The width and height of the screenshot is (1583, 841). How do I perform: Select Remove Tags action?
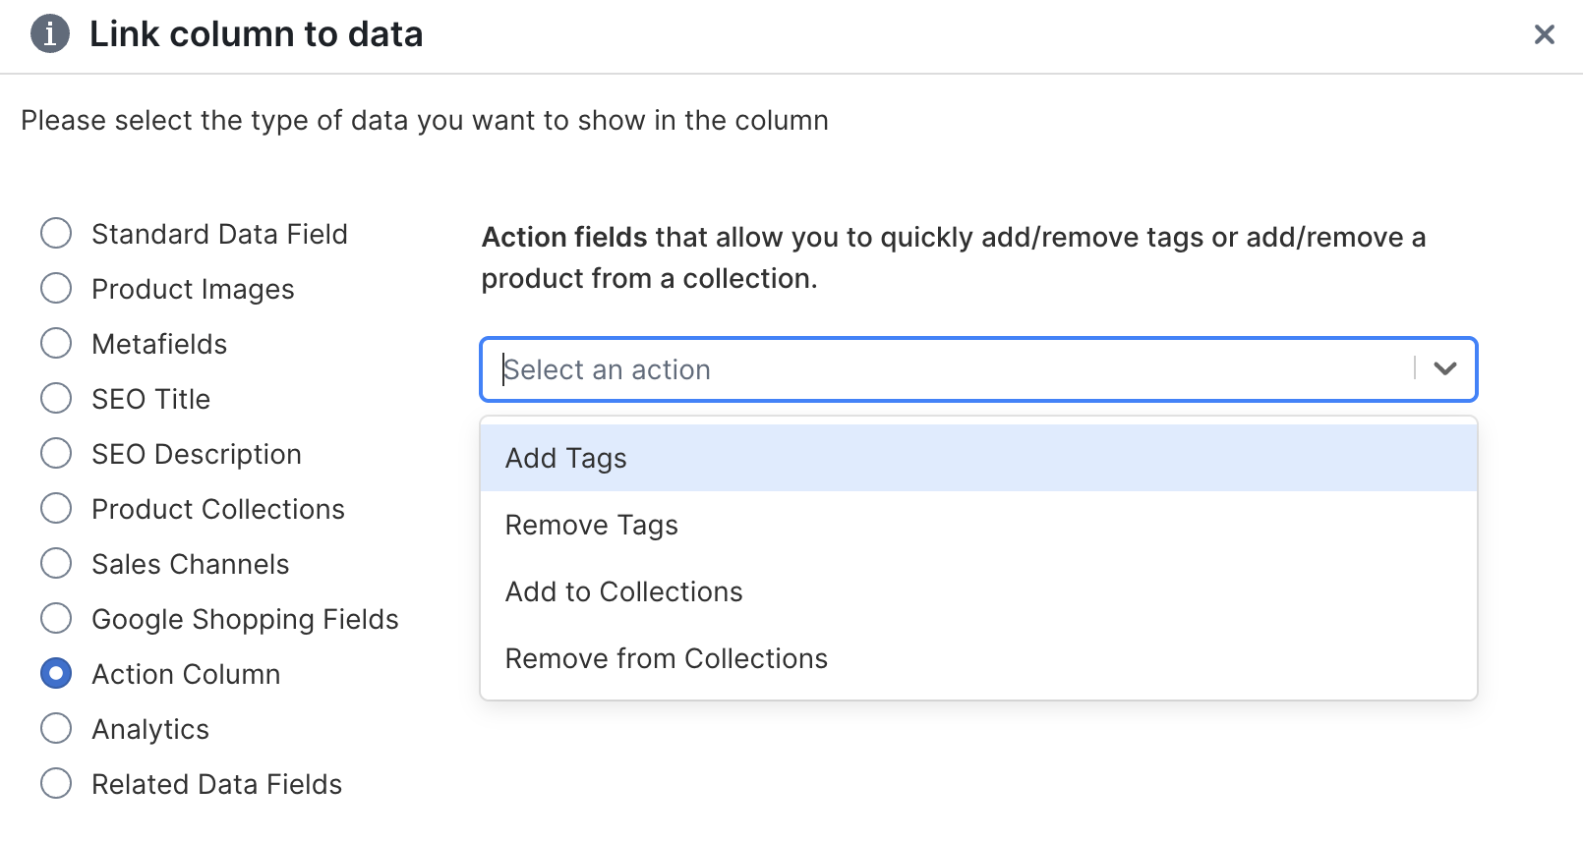[x=590, y=524]
